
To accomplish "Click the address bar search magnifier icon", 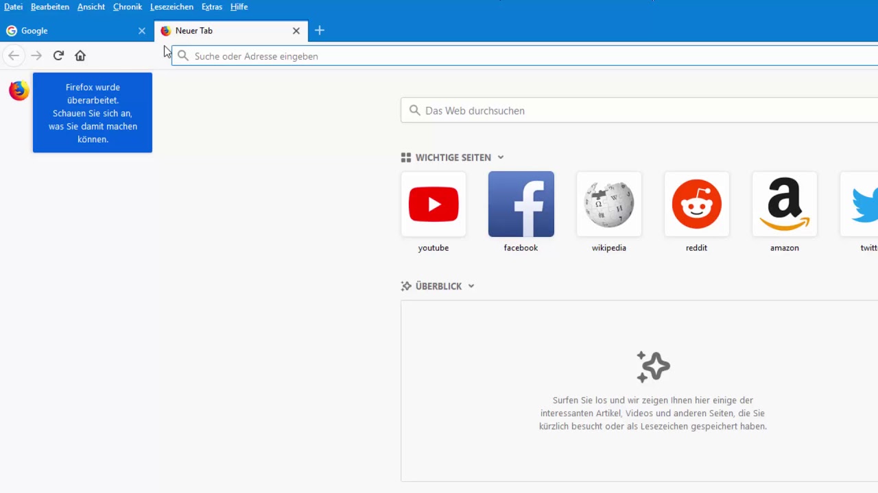I will click(183, 56).
